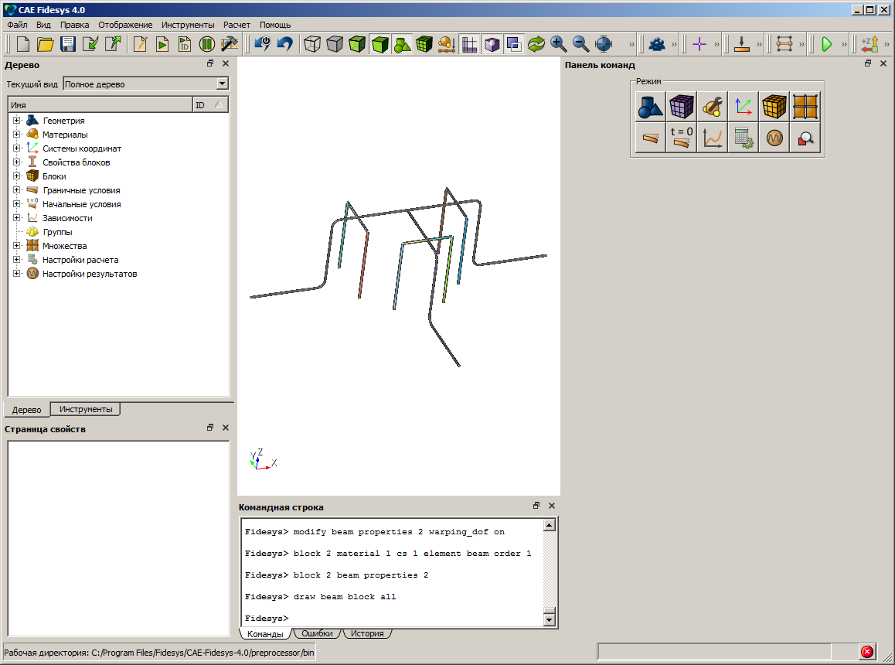Click the pause green circle icon

[206, 44]
